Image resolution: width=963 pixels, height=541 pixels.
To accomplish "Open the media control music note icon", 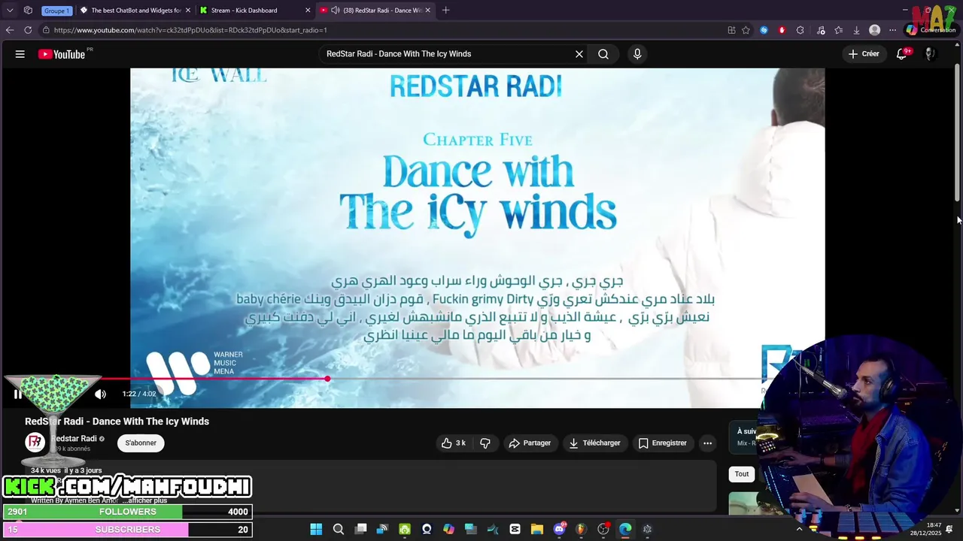I will [821, 30].
